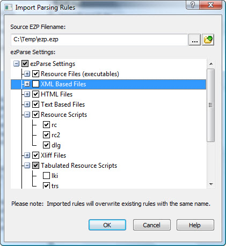This screenshot has width=226, height=246.
Task: Expand the Xliff Files node
Action: [x=27, y=155]
